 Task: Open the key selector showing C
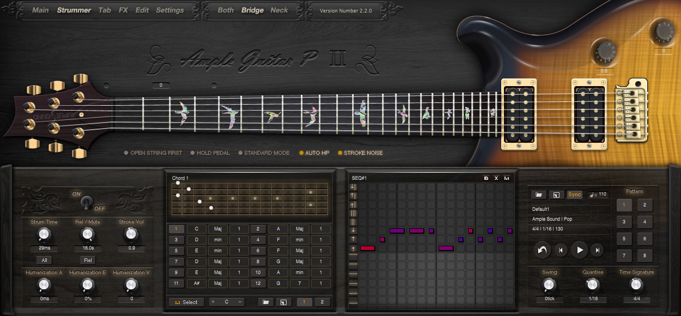pos(227,302)
